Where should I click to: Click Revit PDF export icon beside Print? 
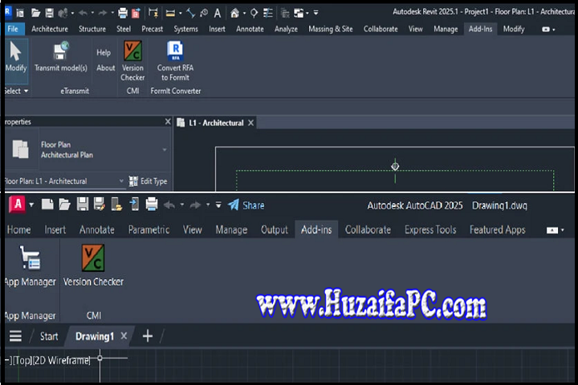point(136,14)
